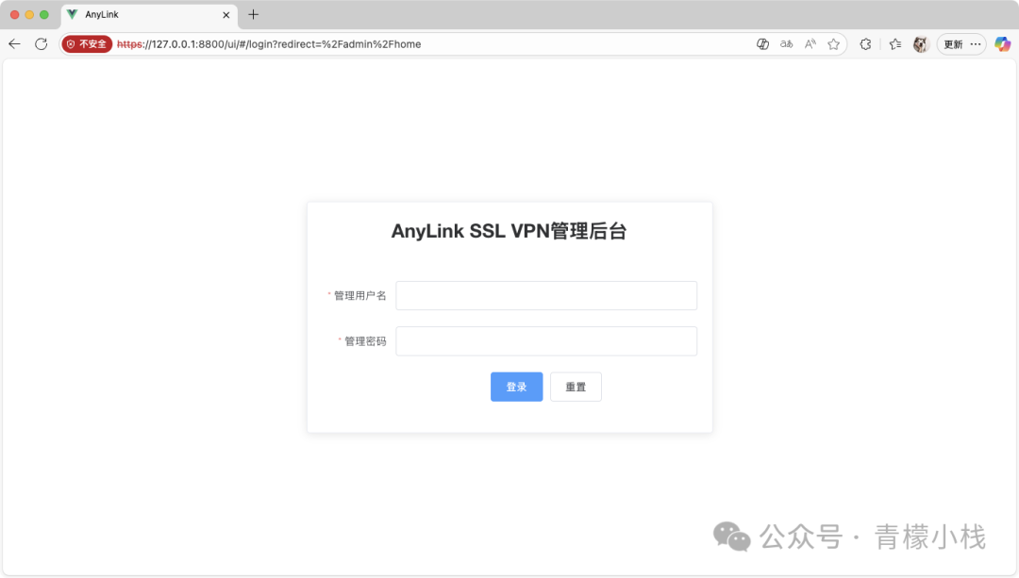Open the user profile avatar
The image size is (1019, 578).
click(x=921, y=44)
